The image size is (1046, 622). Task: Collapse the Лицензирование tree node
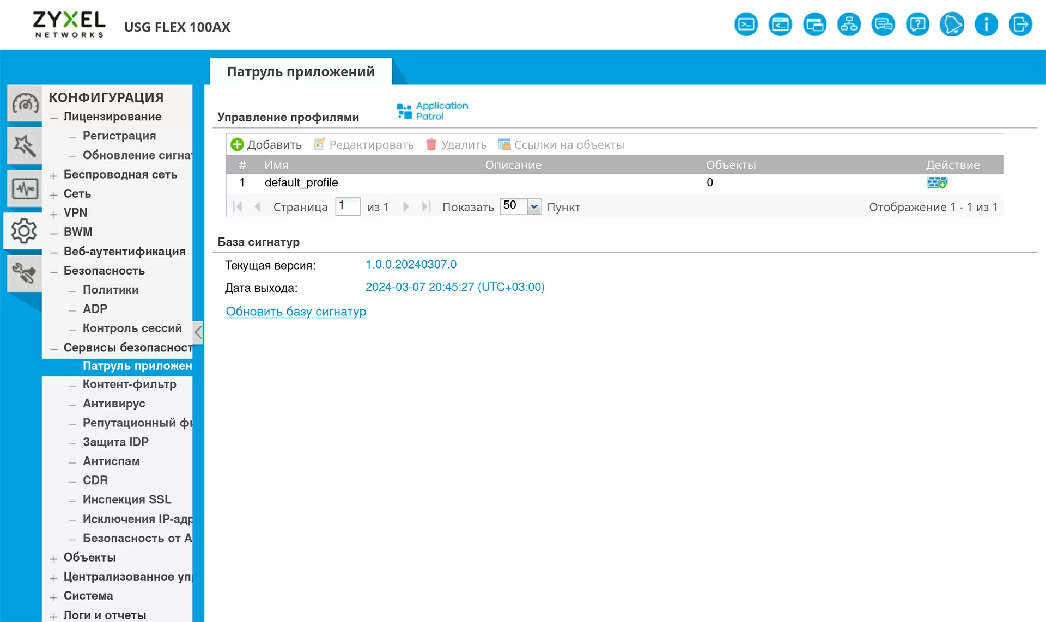(54, 118)
